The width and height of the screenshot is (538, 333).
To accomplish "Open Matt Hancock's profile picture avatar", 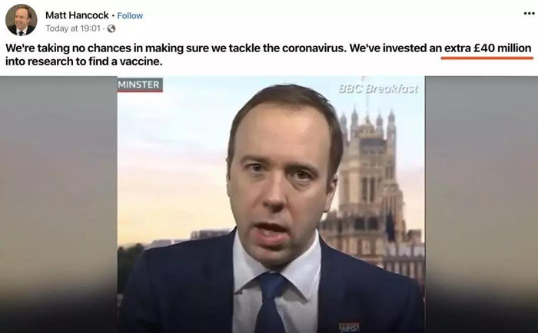I will click(x=22, y=20).
